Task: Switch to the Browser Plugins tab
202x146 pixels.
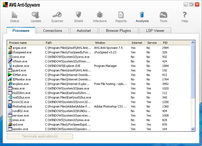Action: click(118, 31)
